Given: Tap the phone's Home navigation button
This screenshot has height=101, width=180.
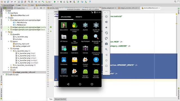Looking at the screenshot, I should [x=80, y=84].
